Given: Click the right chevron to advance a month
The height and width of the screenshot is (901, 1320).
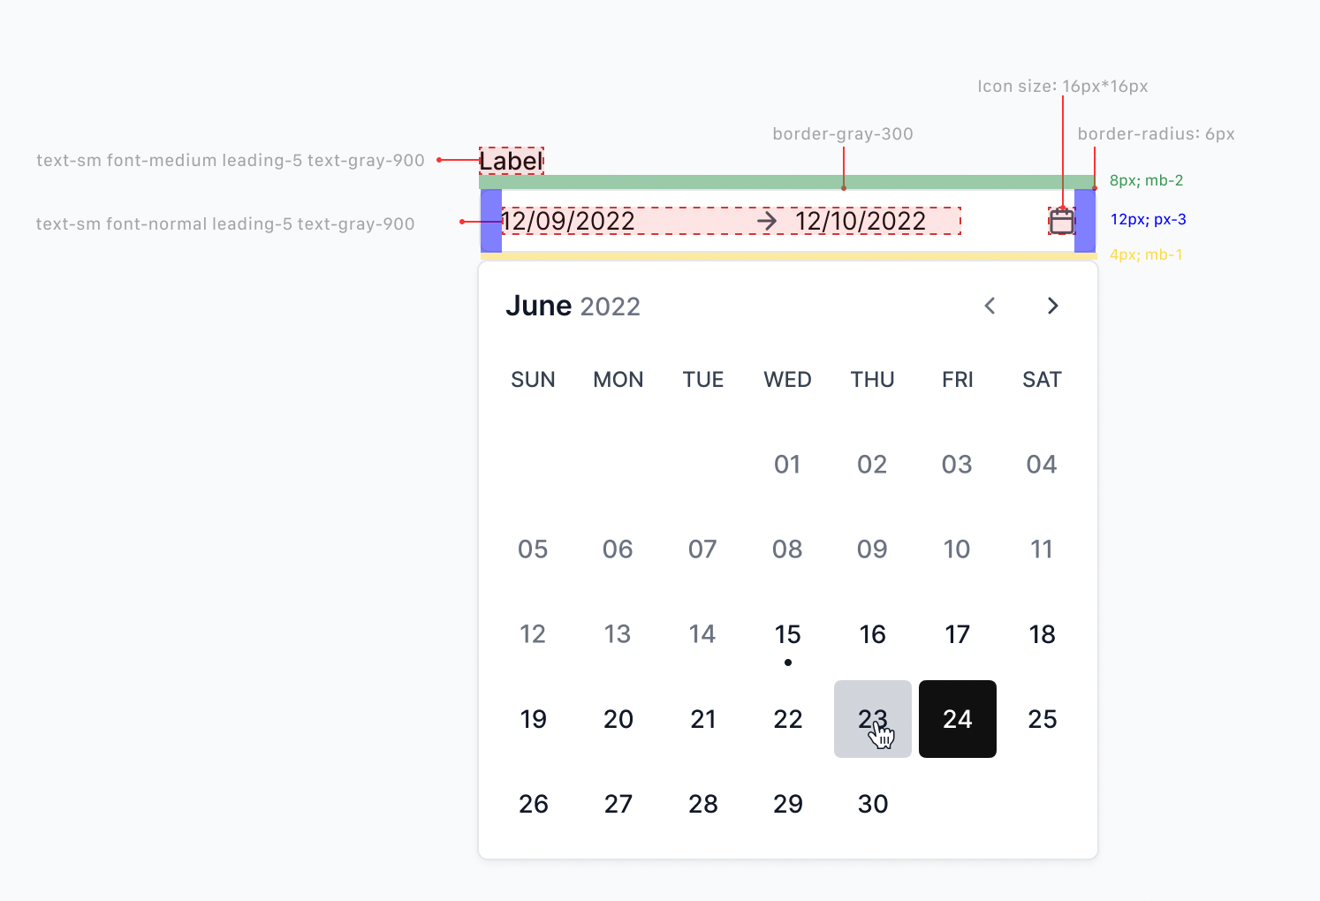Looking at the screenshot, I should pyautogui.click(x=1052, y=306).
